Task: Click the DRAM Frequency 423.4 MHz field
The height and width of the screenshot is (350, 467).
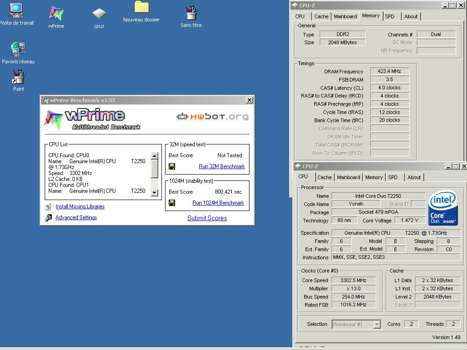Action: tap(389, 71)
